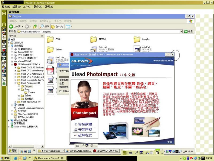This screenshot has height=161, width=214.
Task: Open the 搜尋 search tool in Explorer
Action: (x=44, y=26)
